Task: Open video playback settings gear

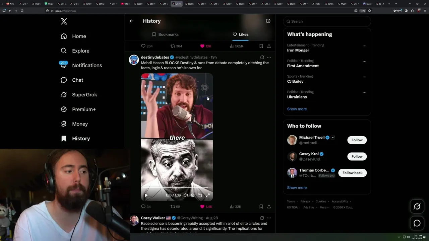Action: click(x=193, y=195)
